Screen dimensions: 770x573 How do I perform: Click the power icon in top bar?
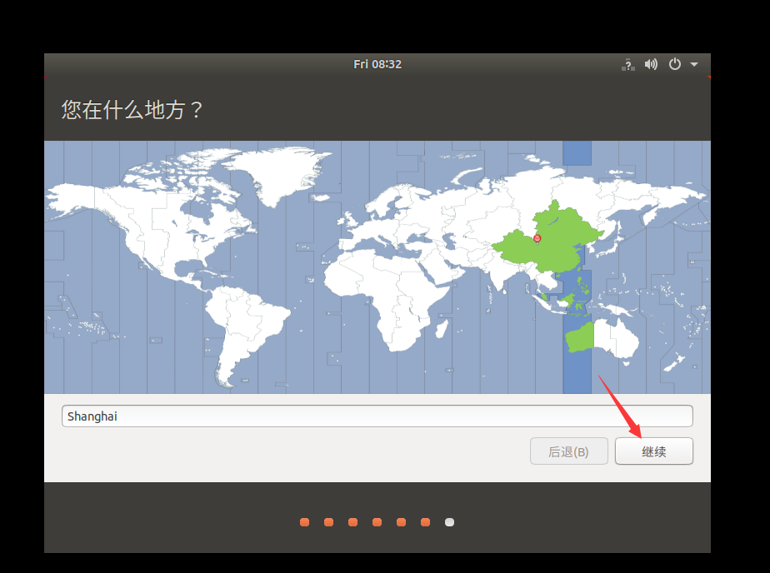click(675, 64)
